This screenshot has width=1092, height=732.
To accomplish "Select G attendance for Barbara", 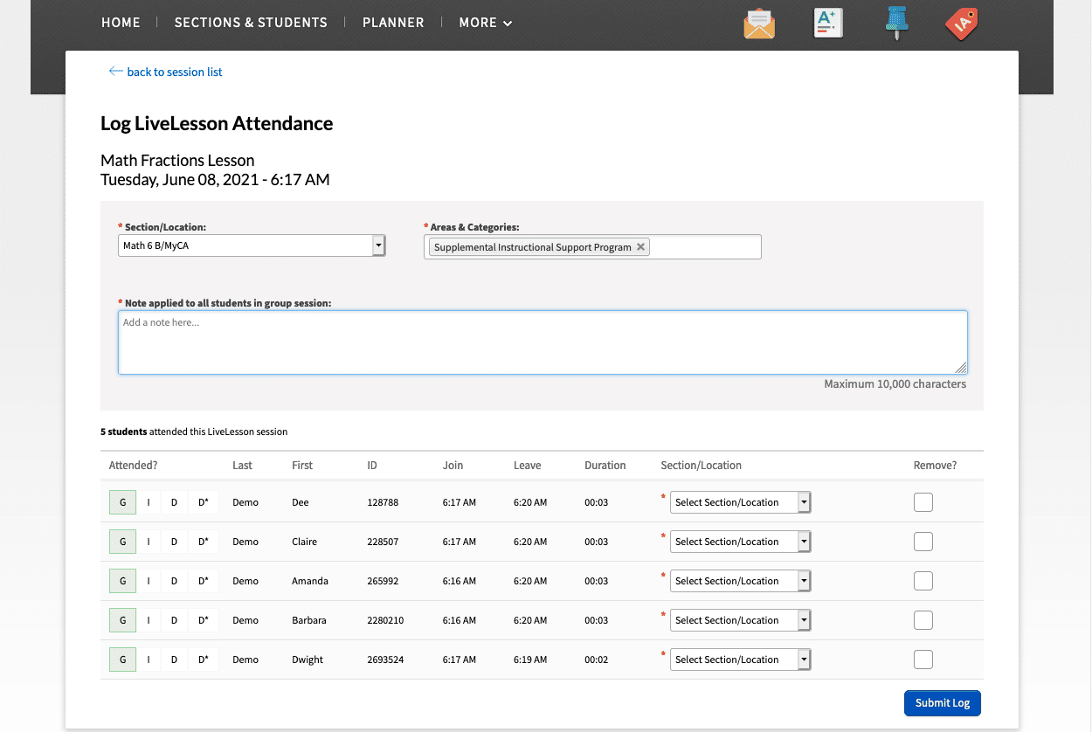I will [x=122, y=620].
